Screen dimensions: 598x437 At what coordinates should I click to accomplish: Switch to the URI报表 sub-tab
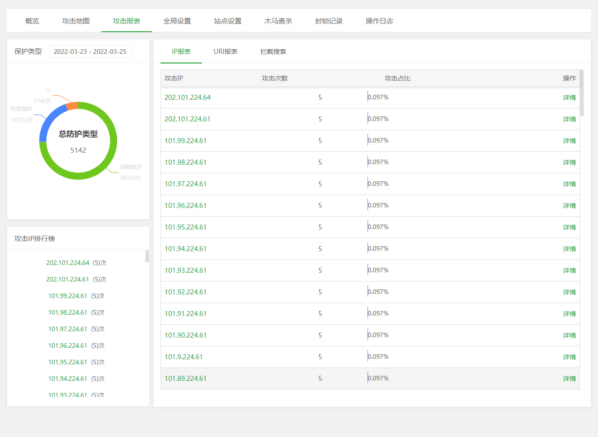pyautogui.click(x=225, y=52)
